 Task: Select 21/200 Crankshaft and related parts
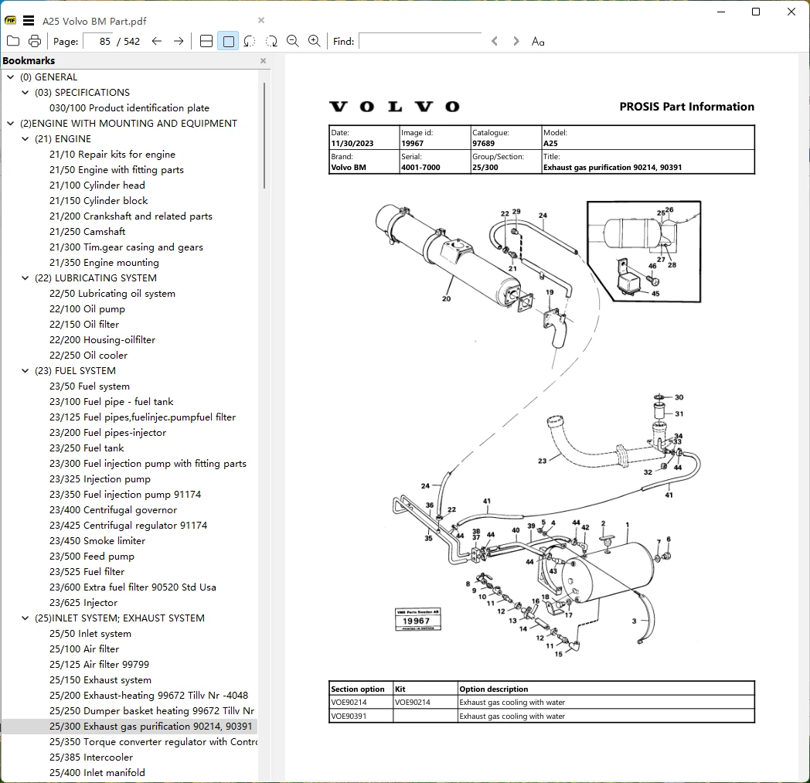tap(131, 216)
